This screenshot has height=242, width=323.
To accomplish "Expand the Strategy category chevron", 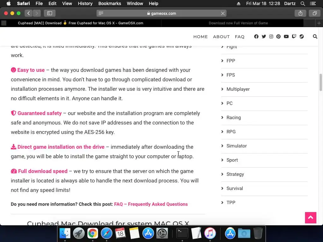I will click(222, 174).
